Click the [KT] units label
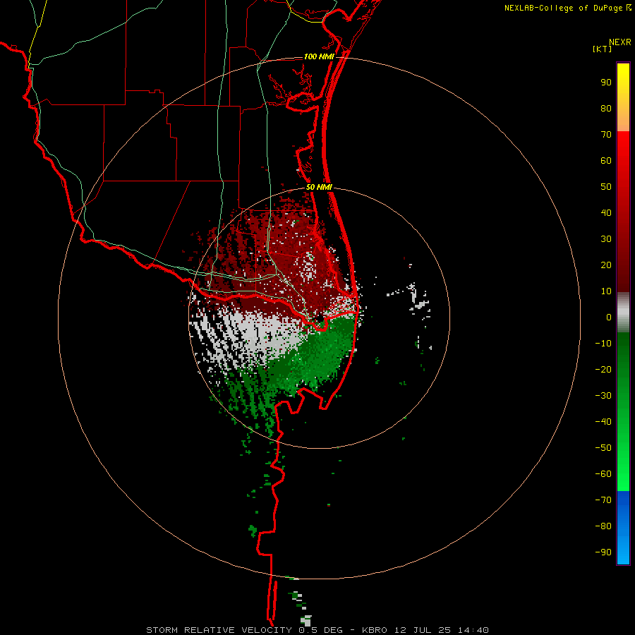Screen dimensions: 635x635 coord(603,49)
